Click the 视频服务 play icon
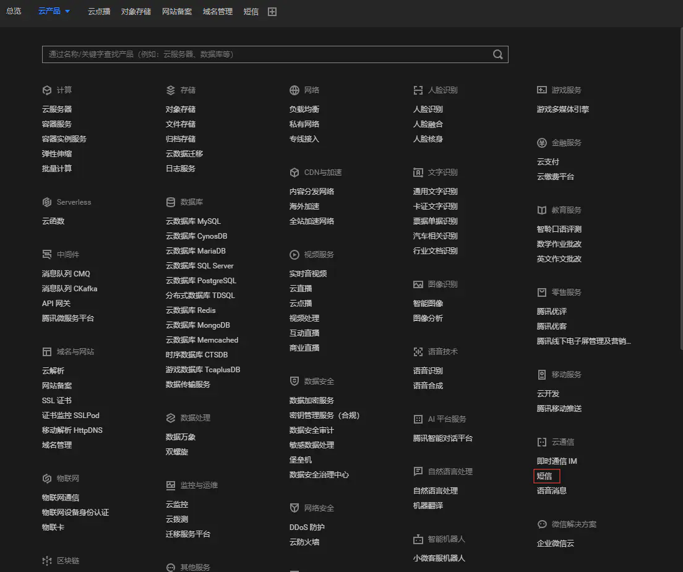The height and width of the screenshot is (572, 683). point(294,255)
